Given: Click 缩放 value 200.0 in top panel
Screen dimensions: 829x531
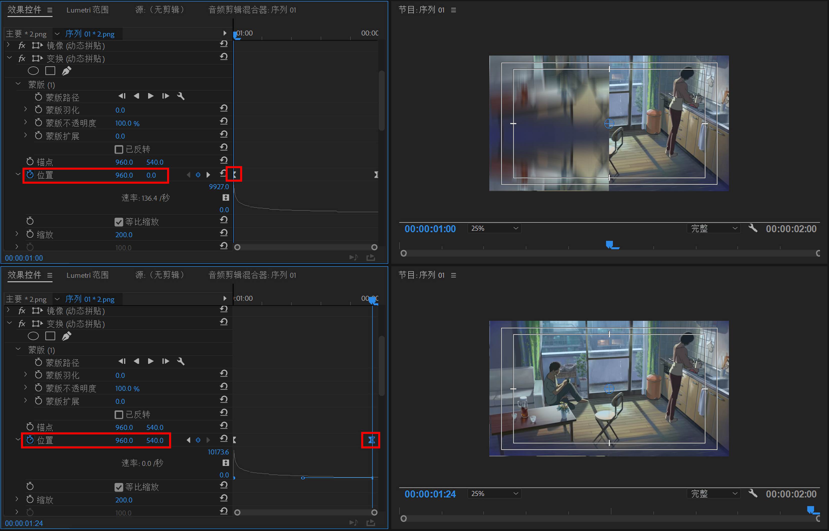Looking at the screenshot, I should [124, 234].
